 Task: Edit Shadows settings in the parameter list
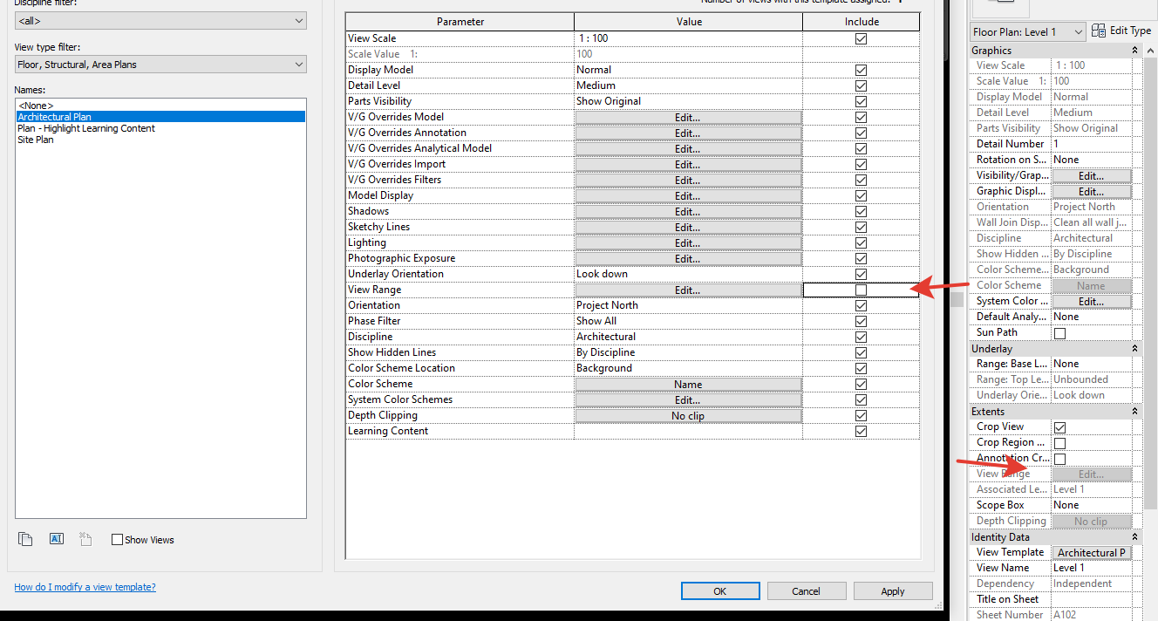click(x=688, y=210)
